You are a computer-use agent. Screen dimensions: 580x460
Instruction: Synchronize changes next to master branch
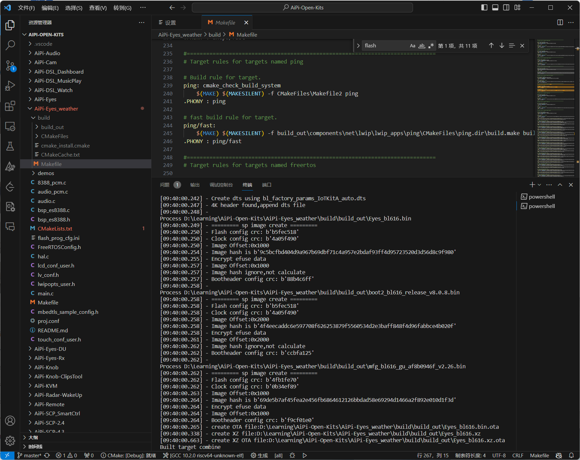[x=47, y=456]
